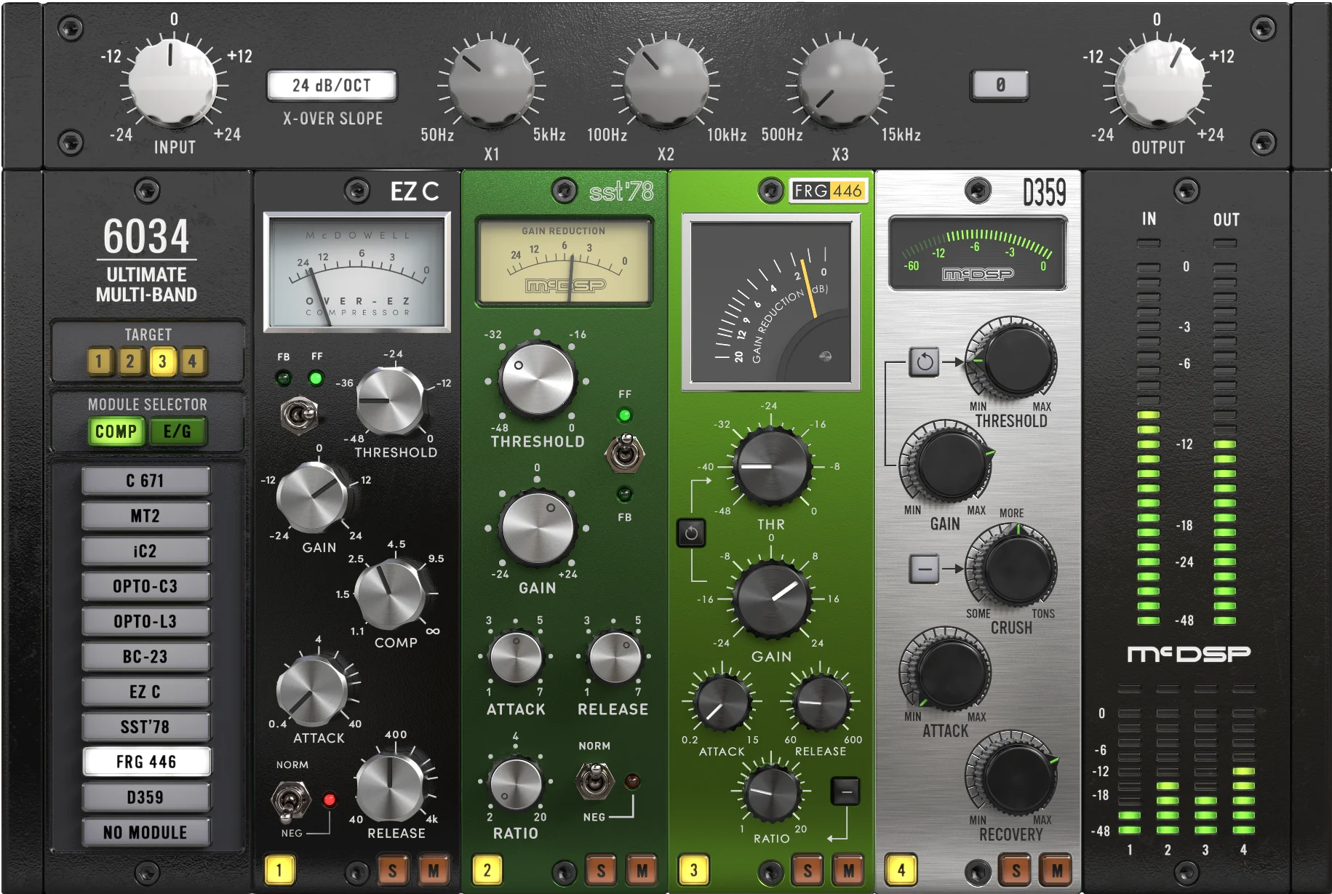The image size is (1332, 894).
Task: Select target band 4
Action: click(193, 361)
